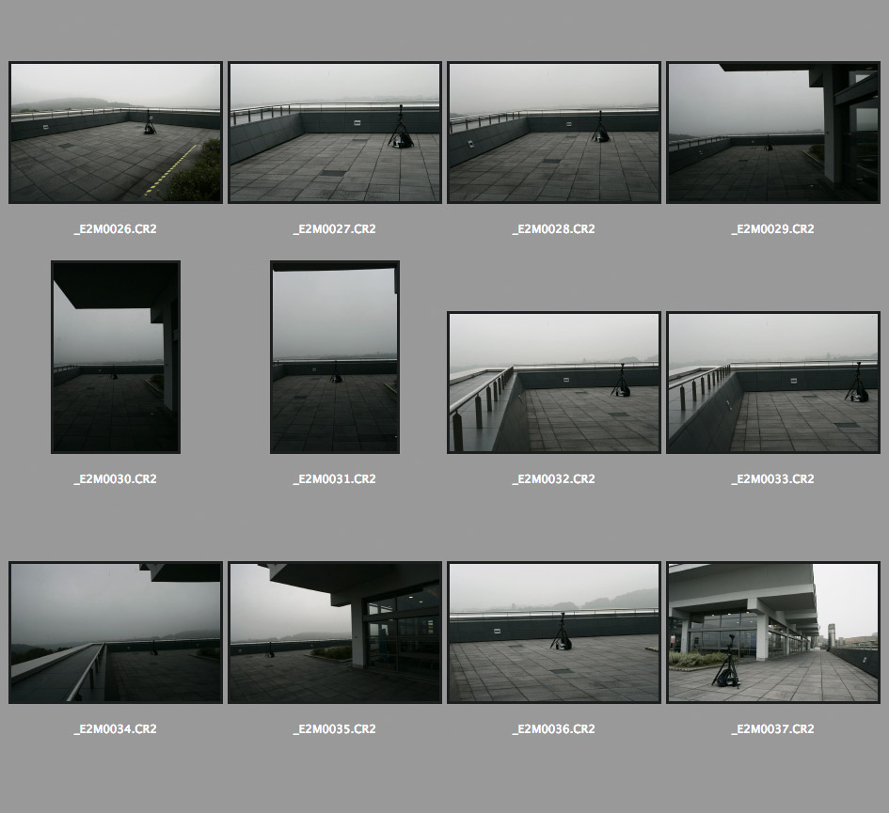Choose the _E2M0032.CR2 railing photo
Image resolution: width=889 pixels, height=813 pixels.
(x=553, y=383)
